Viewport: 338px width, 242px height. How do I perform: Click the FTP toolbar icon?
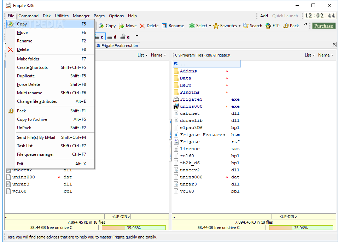(268, 26)
